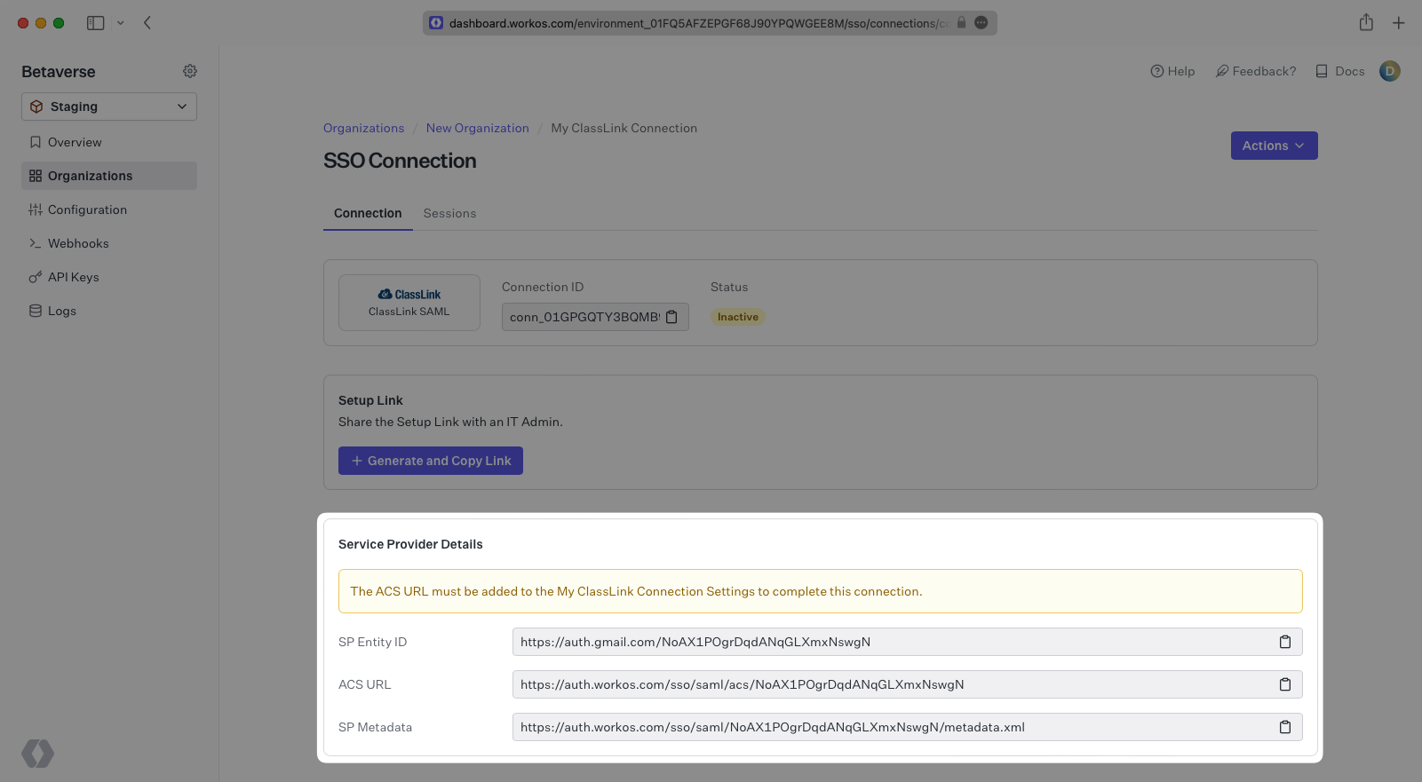The image size is (1422, 782).
Task: Open the Docs link
Action: point(1340,71)
